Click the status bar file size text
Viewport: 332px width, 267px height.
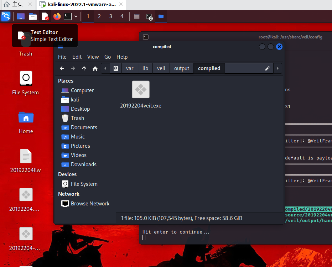(181, 218)
